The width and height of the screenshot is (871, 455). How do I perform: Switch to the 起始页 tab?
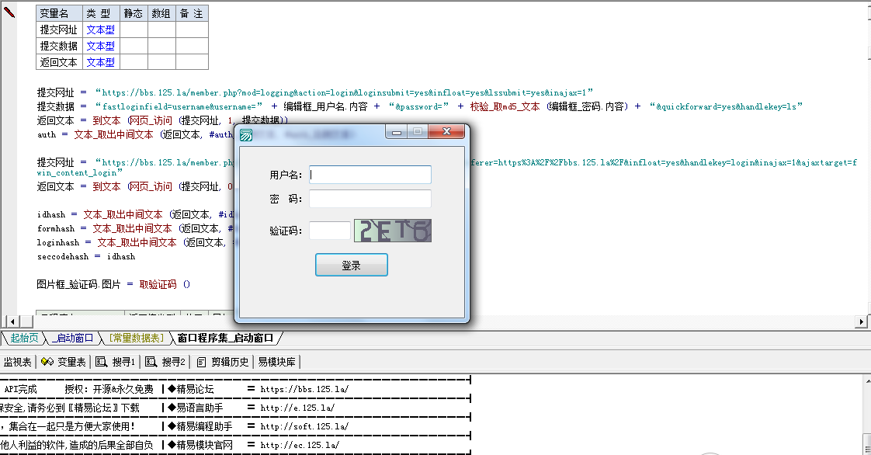[x=24, y=338]
